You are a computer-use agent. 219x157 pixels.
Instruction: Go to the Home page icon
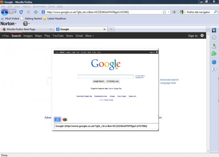[36, 12]
